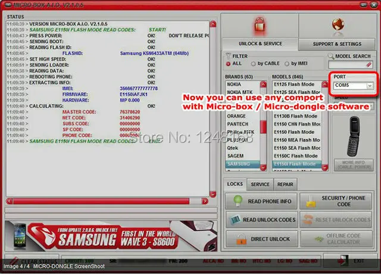Choose E1150 CHN Flash Mode model
Image resolution: width=381 pixels, height=274 pixels.
pyautogui.click(x=296, y=124)
